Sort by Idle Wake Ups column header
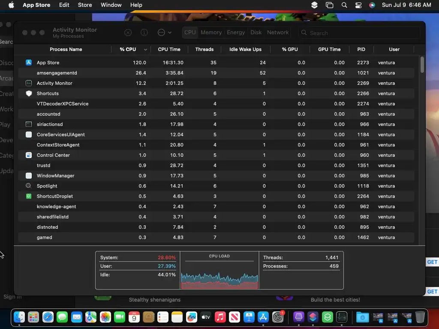The height and width of the screenshot is (329, 439). (245, 49)
